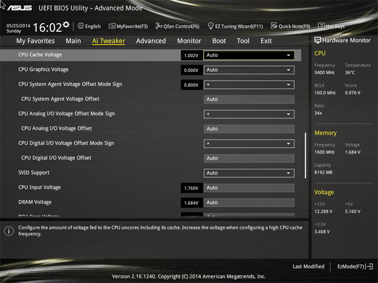Select the CPU Cache Voltage row label
This screenshot has height=283, width=378.
pos(40,55)
